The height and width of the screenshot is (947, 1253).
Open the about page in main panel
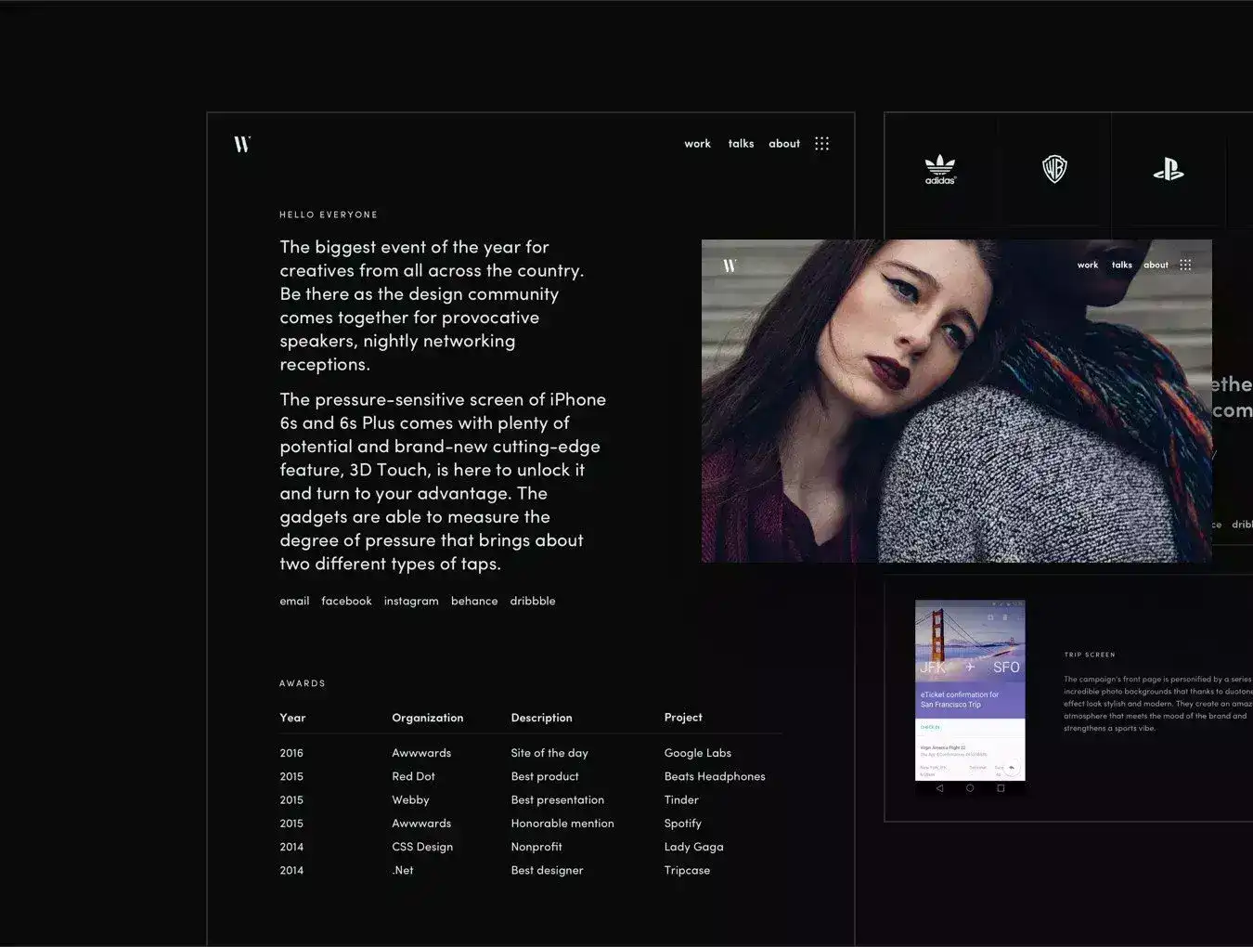pyautogui.click(x=784, y=144)
